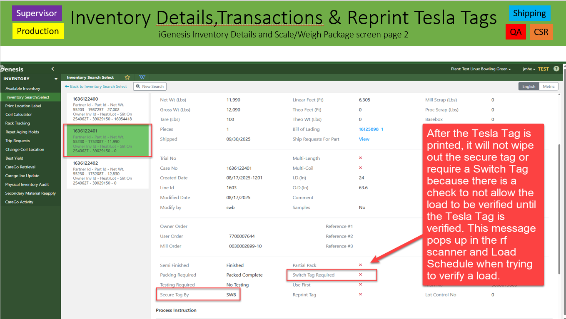The height and width of the screenshot is (319, 566).
Task: Click the Switch Tag Required red X
Action: pos(360,274)
